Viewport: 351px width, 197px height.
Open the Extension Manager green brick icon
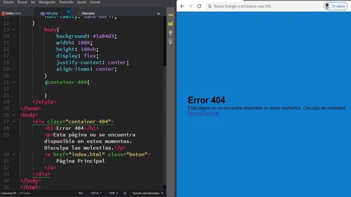pos(171,24)
